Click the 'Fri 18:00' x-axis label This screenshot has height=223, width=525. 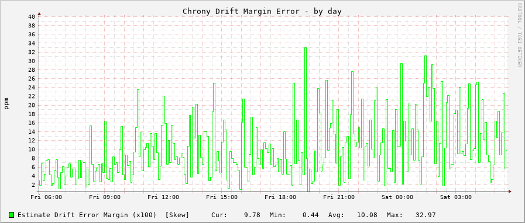point(280,197)
